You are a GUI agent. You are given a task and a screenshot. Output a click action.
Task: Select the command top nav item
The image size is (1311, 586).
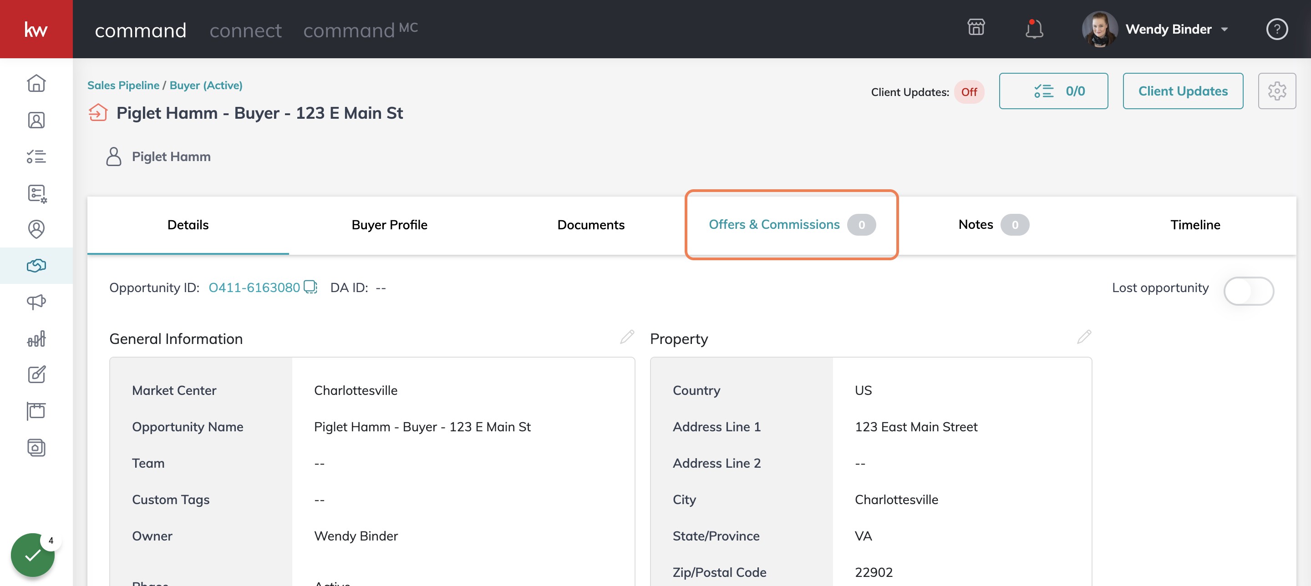click(x=141, y=30)
